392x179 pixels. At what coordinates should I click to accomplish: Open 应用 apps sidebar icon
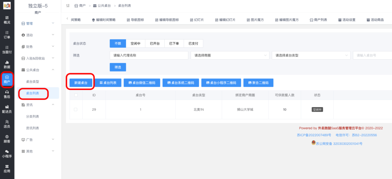(x=7, y=169)
